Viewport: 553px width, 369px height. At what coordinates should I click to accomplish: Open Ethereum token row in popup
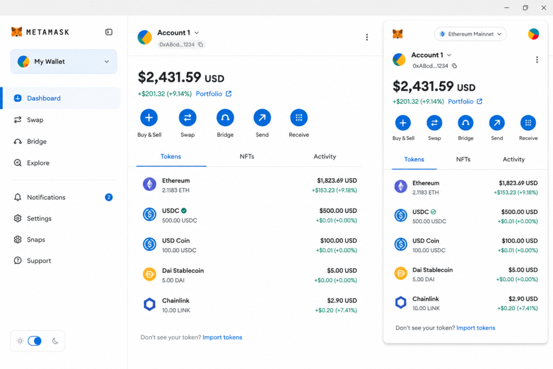466,187
